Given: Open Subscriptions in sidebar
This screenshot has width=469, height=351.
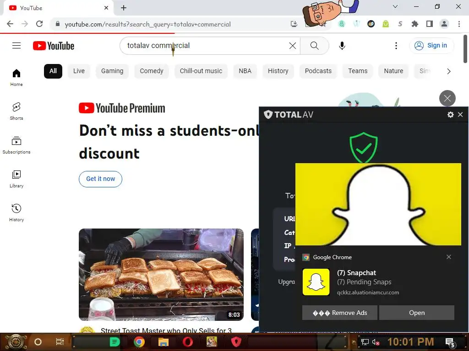Looking at the screenshot, I should pos(16,145).
